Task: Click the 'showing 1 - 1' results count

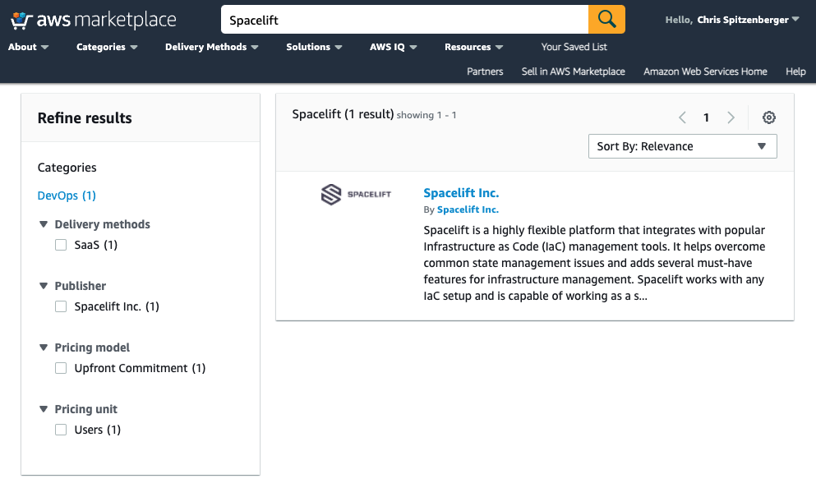Action: click(x=426, y=115)
